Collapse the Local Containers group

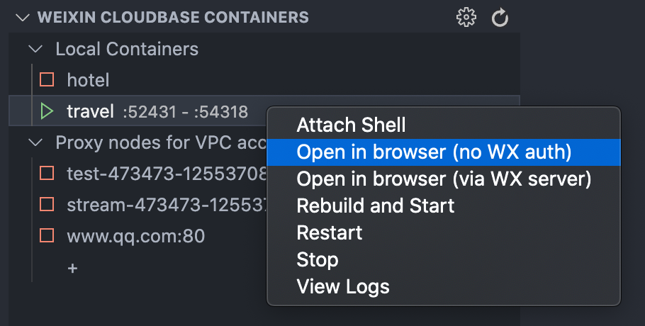(35, 49)
